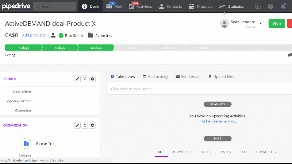
Task: Click the notes text area
Action: [199, 89]
